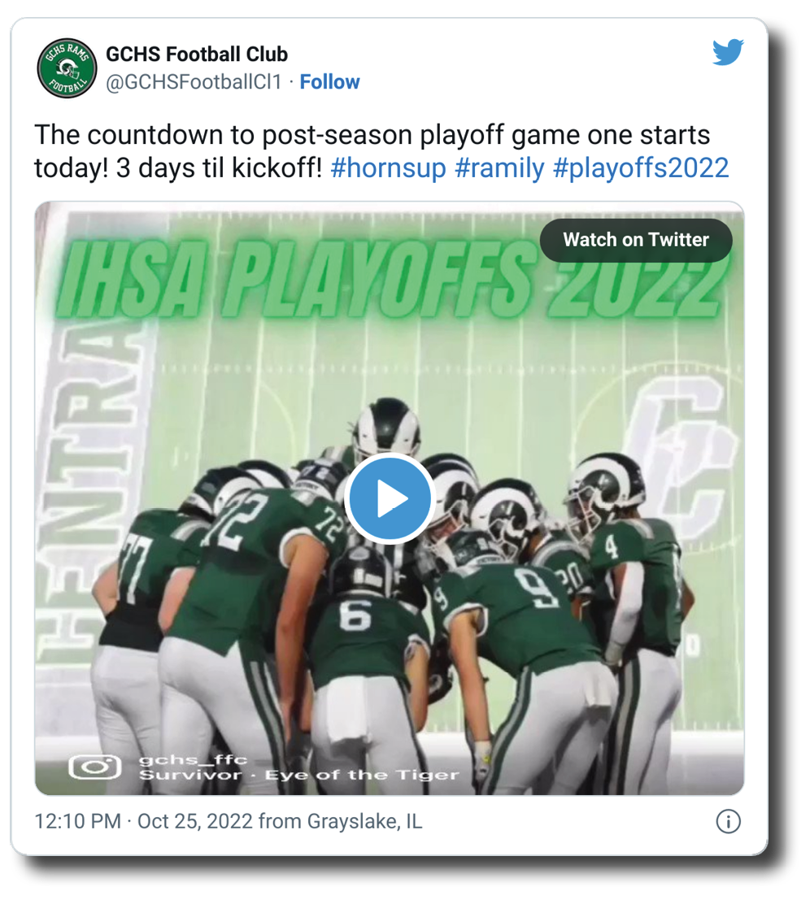The height and width of the screenshot is (904, 810).
Task: Open the tweet info icon
Action: pyautogui.click(x=728, y=821)
